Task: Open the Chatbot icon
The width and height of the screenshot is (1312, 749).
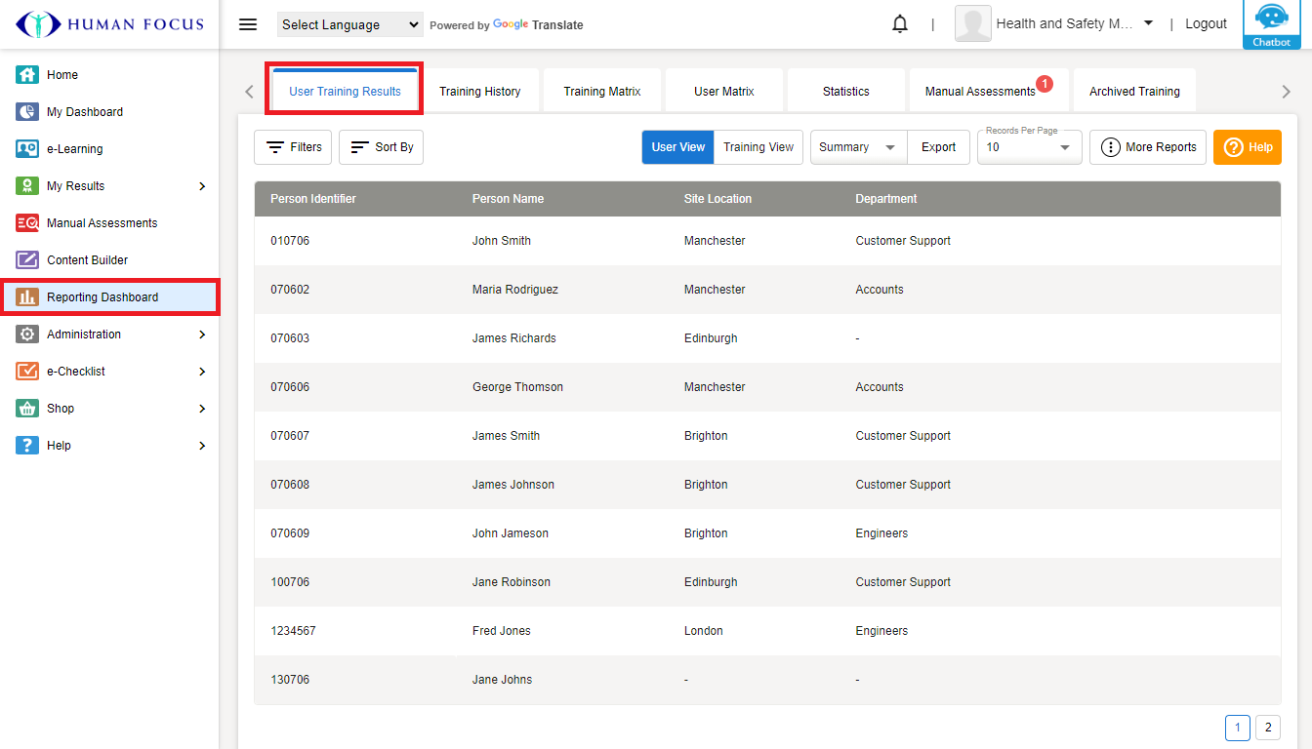Action: click(1271, 23)
